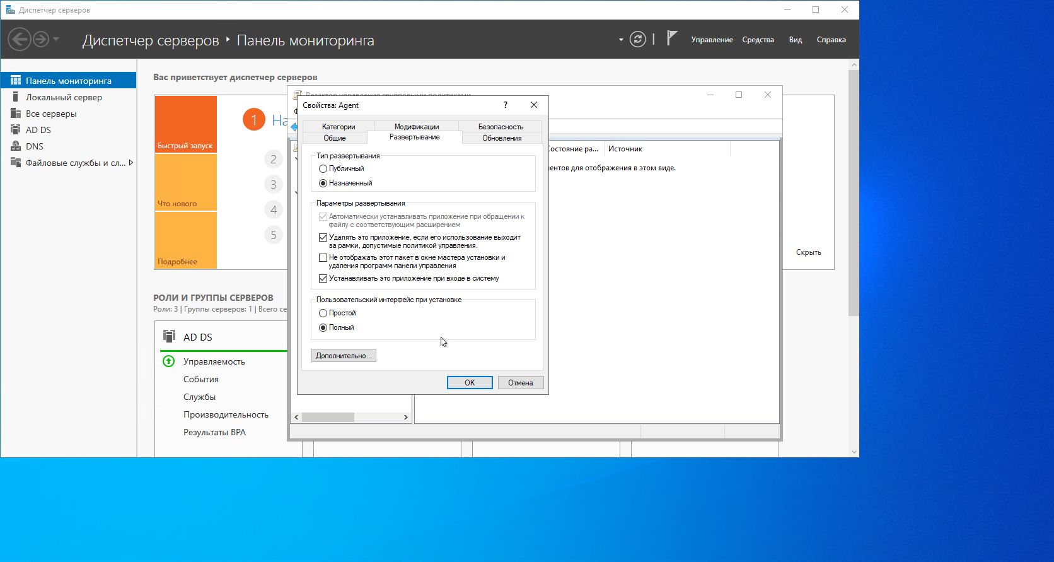Image resolution: width=1054 pixels, height=562 pixels.
Task: Select the Local Server icon in sidebar
Action: (16, 97)
